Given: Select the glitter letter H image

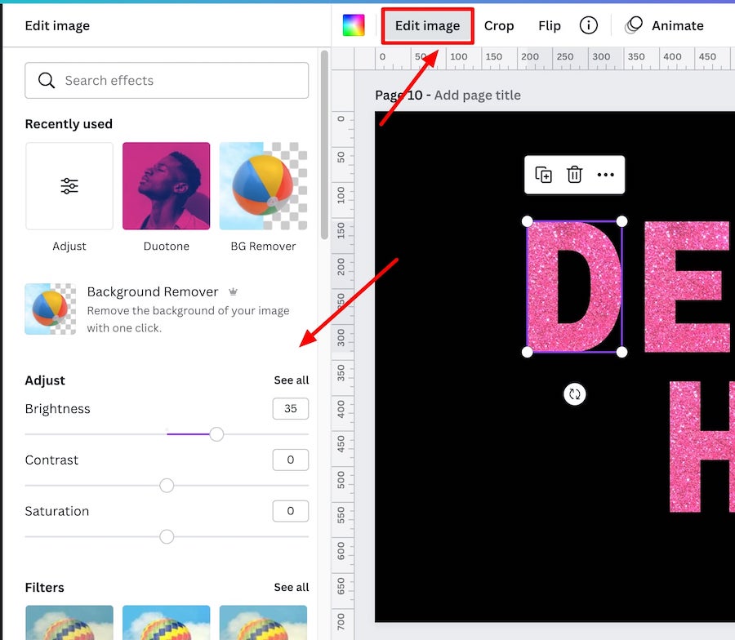Looking at the screenshot, I should (702, 447).
